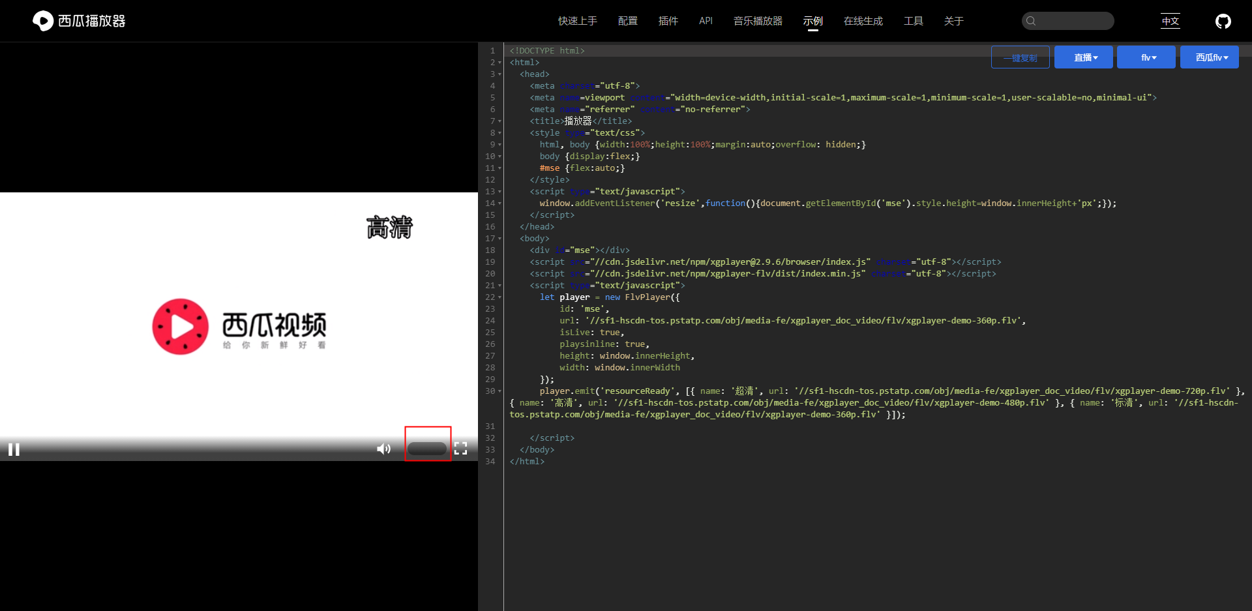Open the definition switch pill in the player controls
This screenshot has width=1252, height=611.
coord(427,449)
